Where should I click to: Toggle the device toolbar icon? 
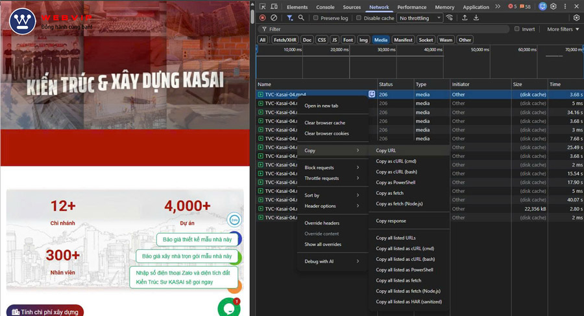[x=274, y=6]
